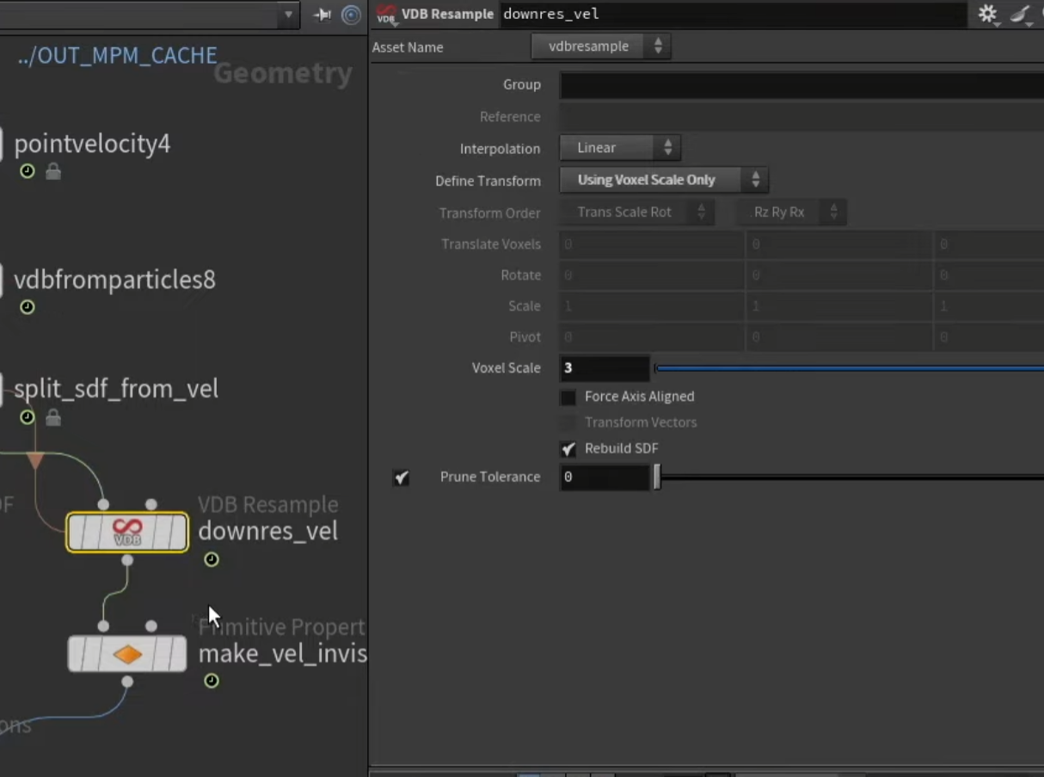Click the Asset Name label
The height and width of the screenshot is (777, 1044).
point(408,47)
